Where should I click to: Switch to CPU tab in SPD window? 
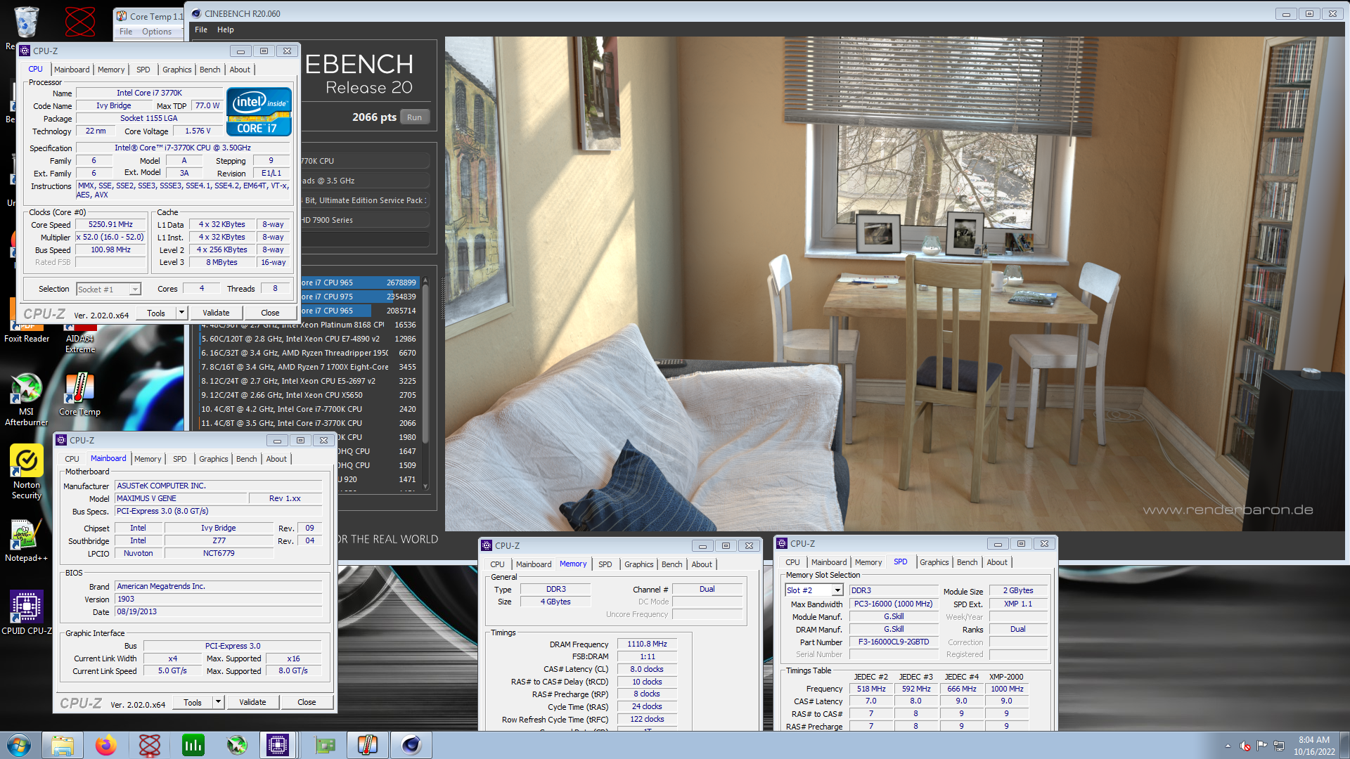coord(792,562)
